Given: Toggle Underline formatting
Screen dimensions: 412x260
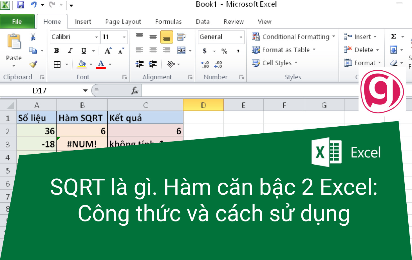Looking at the screenshot, I should click(84, 51).
